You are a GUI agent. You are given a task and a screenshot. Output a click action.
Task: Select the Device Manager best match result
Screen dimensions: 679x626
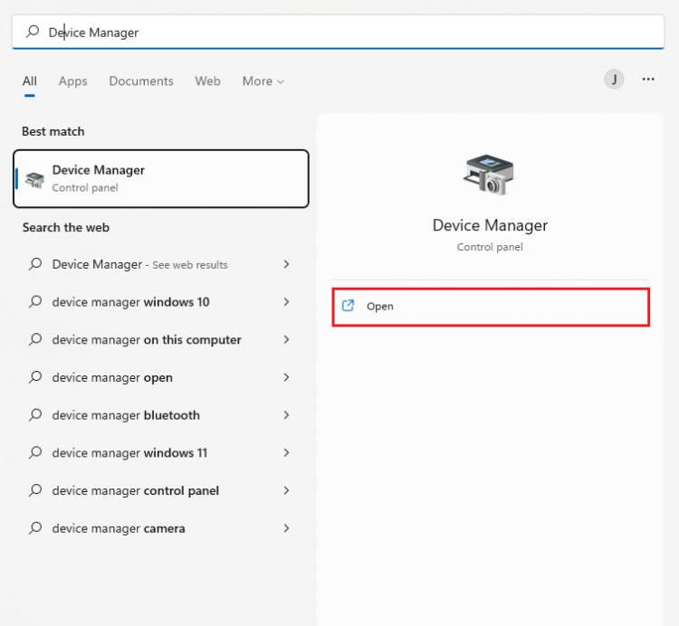(x=161, y=178)
